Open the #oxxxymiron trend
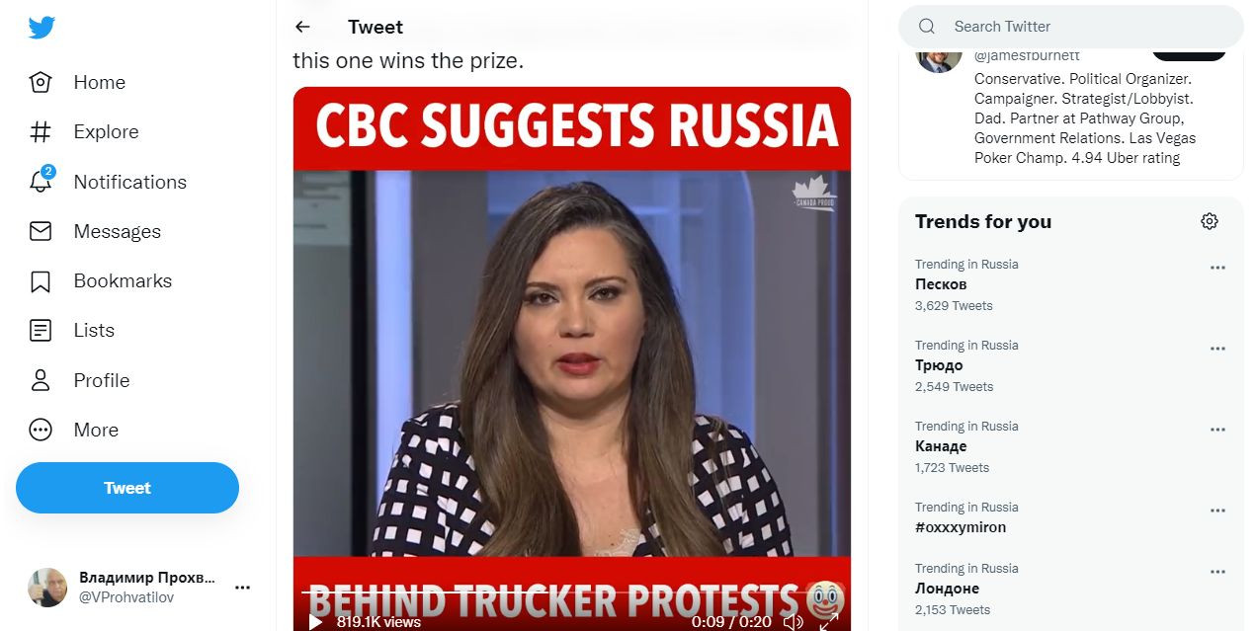 pyautogui.click(x=961, y=527)
